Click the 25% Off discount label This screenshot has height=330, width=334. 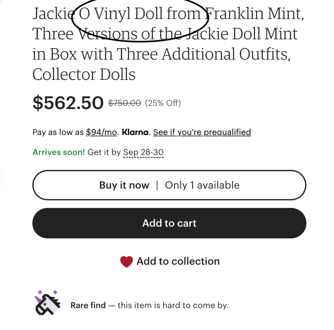[163, 103]
